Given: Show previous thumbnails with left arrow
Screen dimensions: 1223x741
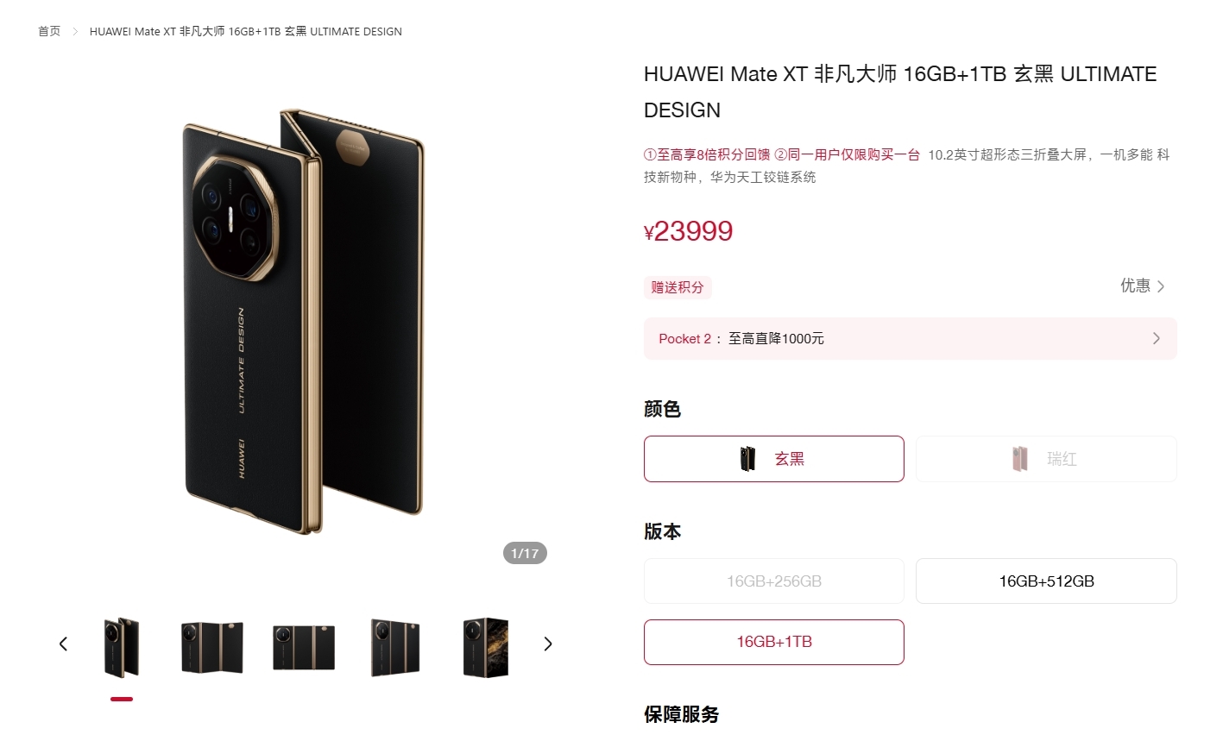Looking at the screenshot, I should coord(63,644).
